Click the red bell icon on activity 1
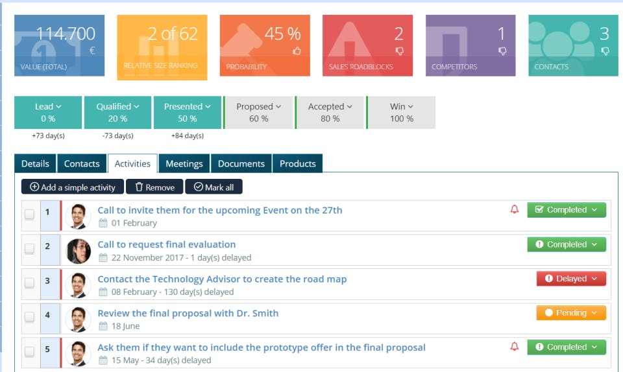 (x=515, y=209)
